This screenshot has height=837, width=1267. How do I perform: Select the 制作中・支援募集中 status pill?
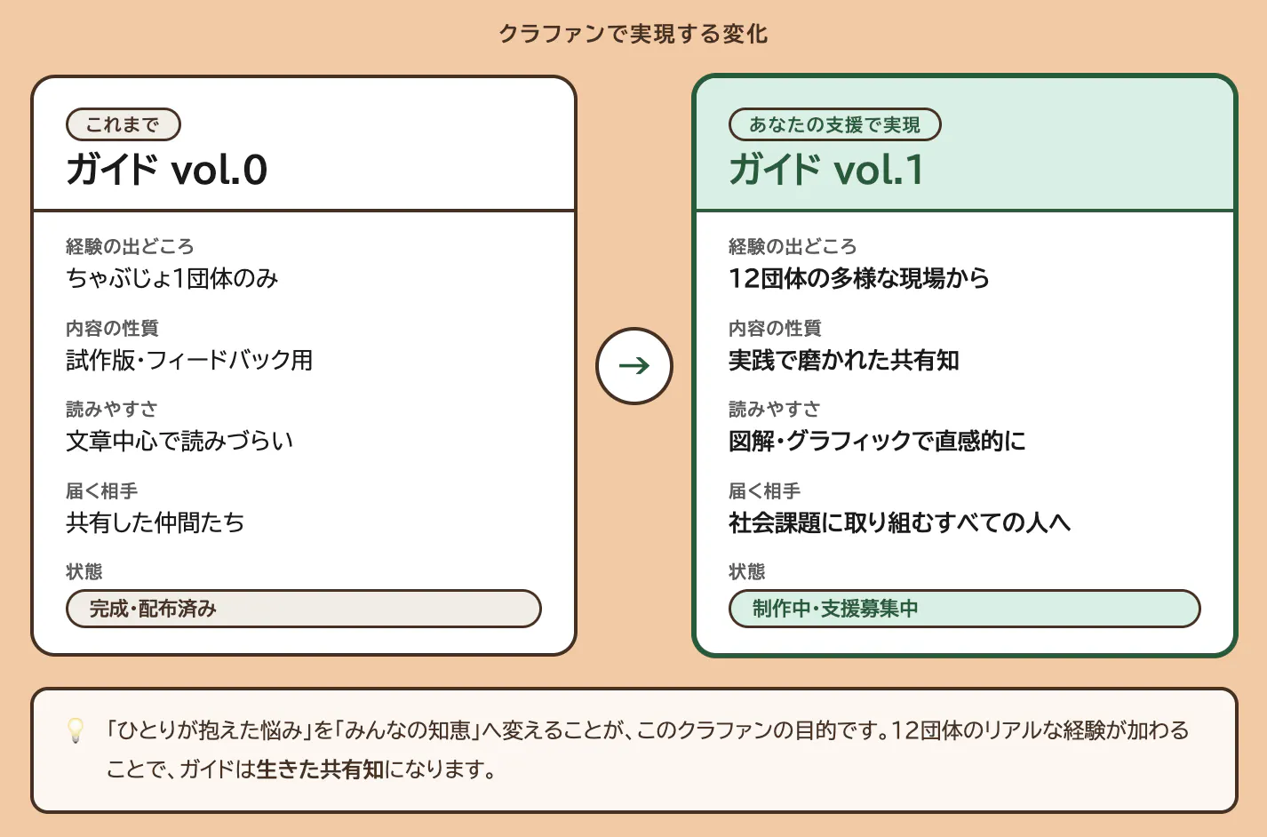point(964,609)
